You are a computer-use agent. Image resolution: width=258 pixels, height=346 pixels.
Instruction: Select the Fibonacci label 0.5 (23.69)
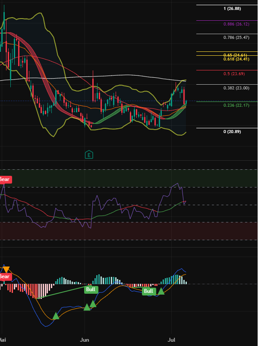tap(234, 74)
